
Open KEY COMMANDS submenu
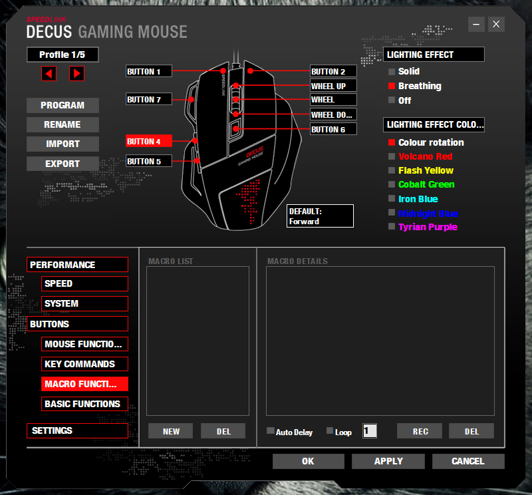pyautogui.click(x=84, y=364)
